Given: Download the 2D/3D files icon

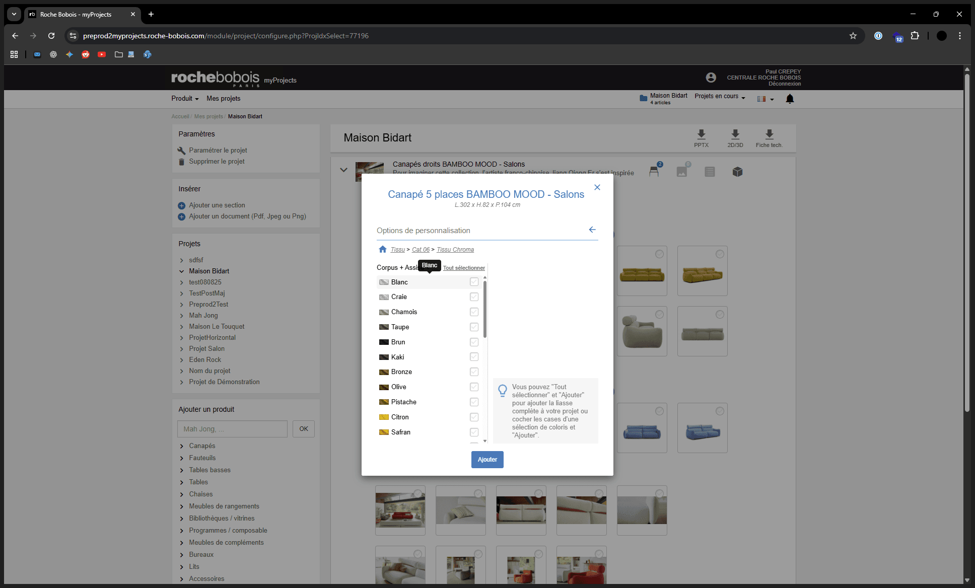Looking at the screenshot, I should [735, 134].
